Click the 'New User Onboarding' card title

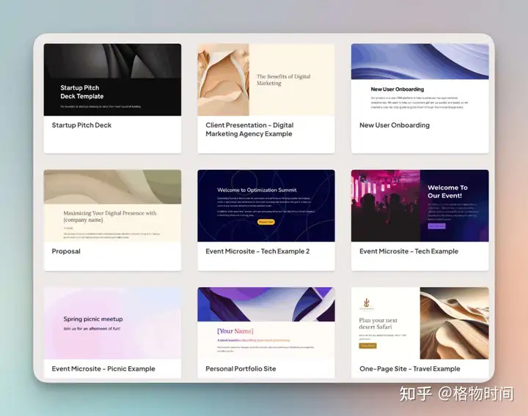coord(395,125)
